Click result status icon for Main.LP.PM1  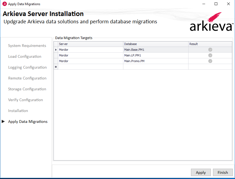click(210, 55)
